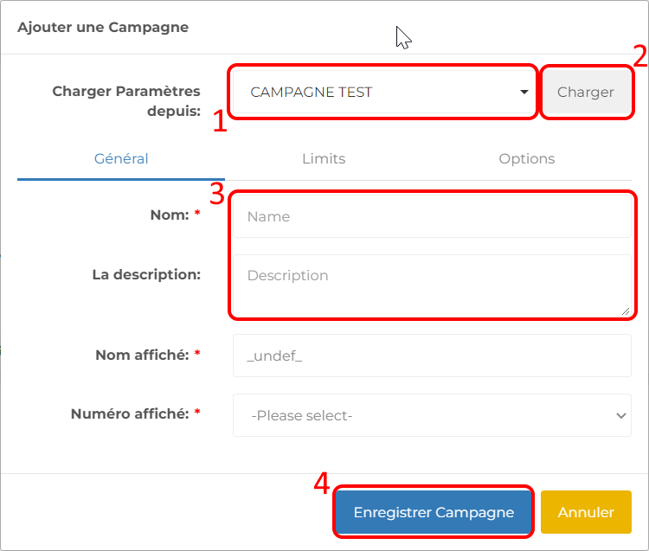Switch to the Général tab
Viewport: 649px width, 551px height.
click(x=121, y=159)
